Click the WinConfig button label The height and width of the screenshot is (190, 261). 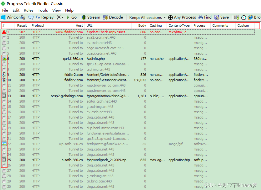16,17
